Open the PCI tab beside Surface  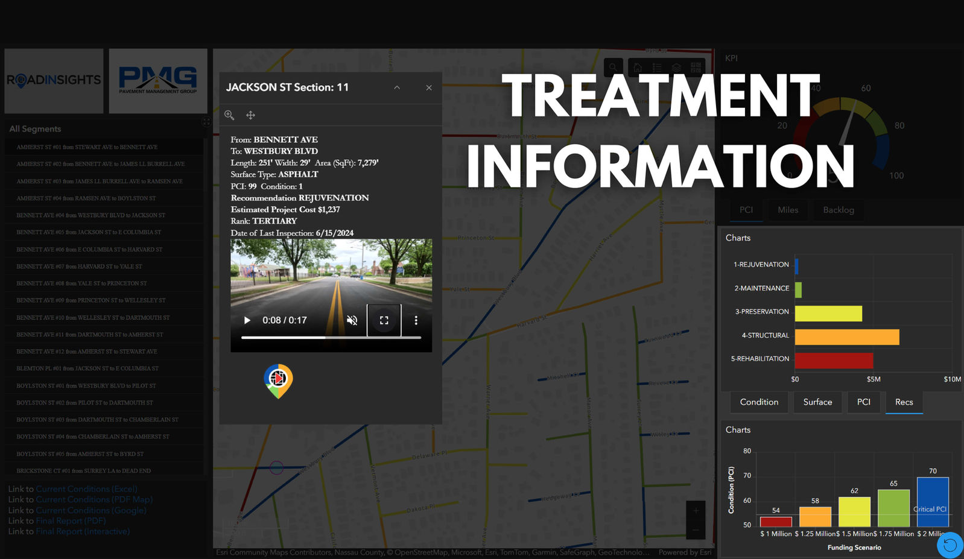[864, 402]
